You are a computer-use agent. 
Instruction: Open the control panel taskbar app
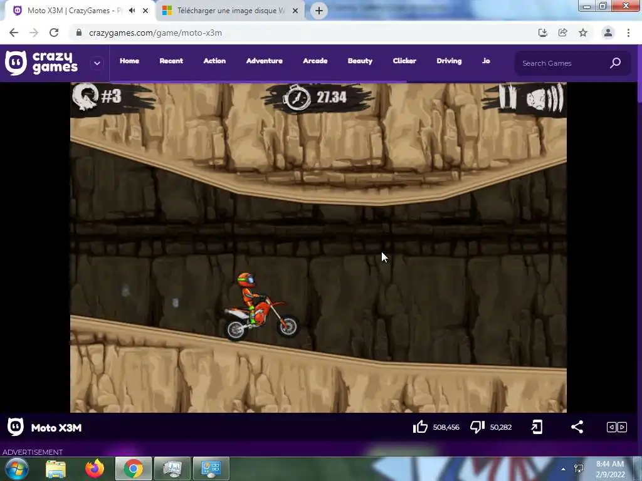pos(211,468)
